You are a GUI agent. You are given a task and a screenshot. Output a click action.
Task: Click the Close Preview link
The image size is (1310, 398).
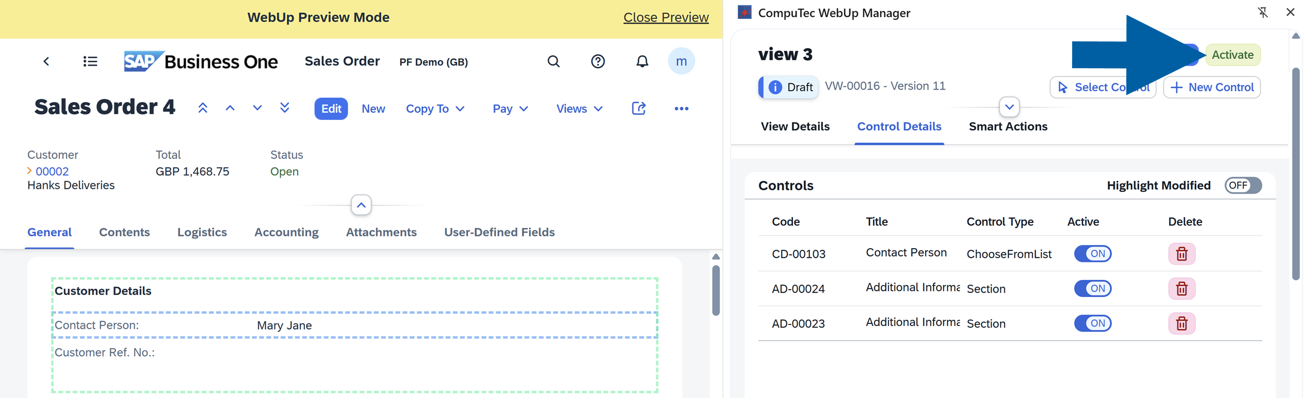point(666,17)
